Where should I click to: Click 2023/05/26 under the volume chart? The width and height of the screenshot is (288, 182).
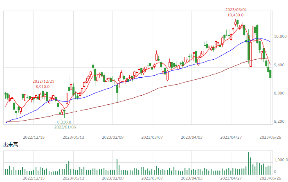pos(270,178)
